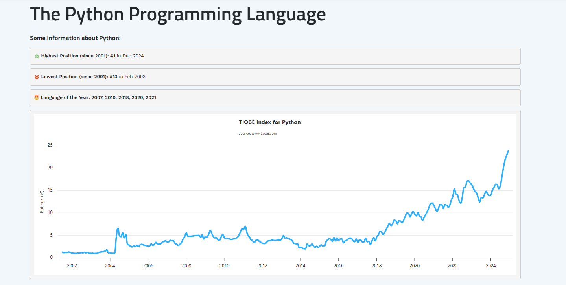Viewport: 566px width, 285px height.
Task: Click the 2016 label on the x-axis
Action: (x=338, y=265)
